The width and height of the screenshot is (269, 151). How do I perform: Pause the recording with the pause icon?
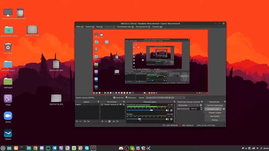224,109
